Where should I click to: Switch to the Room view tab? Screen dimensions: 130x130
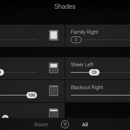41,125
